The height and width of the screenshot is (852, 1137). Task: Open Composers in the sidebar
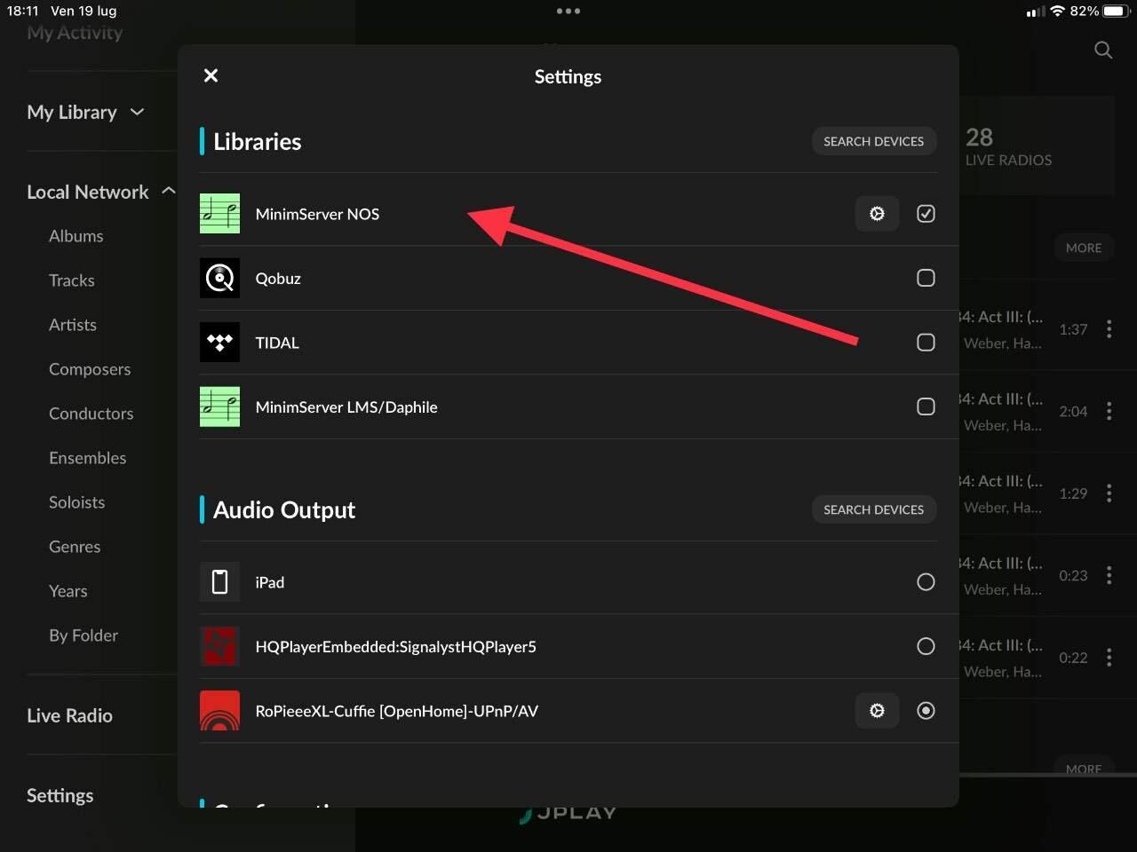coord(90,369)
